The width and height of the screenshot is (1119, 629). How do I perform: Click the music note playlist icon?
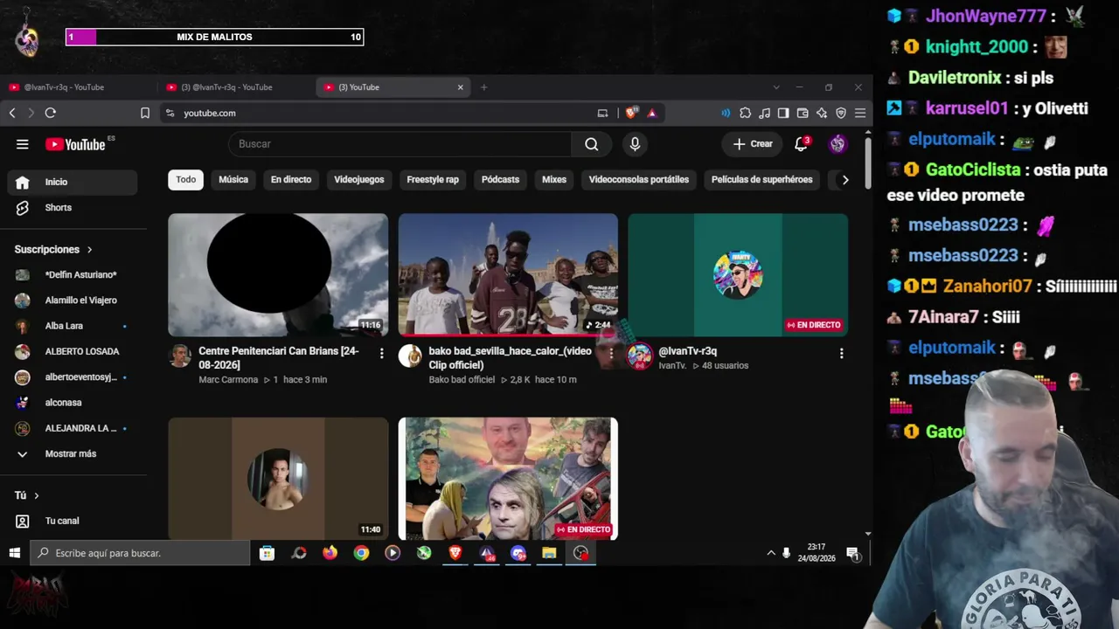pyautogui.click(x=764, y=113)
